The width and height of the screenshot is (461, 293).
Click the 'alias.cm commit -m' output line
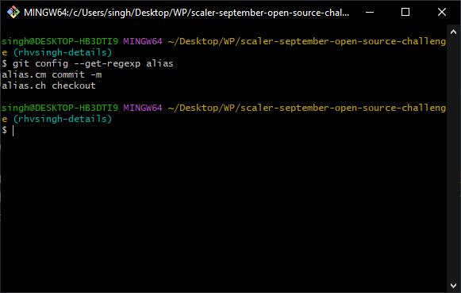pos(52,74)
